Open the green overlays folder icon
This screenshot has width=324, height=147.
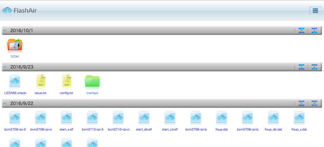point(92,81)
